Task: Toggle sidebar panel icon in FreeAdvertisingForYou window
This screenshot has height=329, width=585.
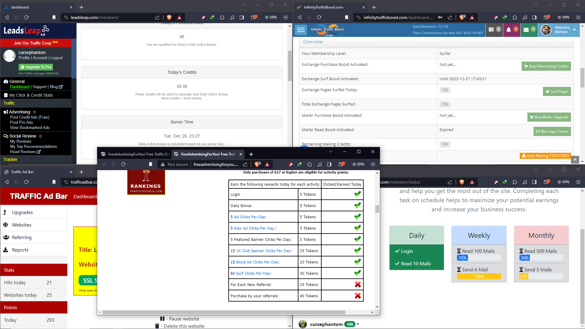Action: [x=329, y=164]
